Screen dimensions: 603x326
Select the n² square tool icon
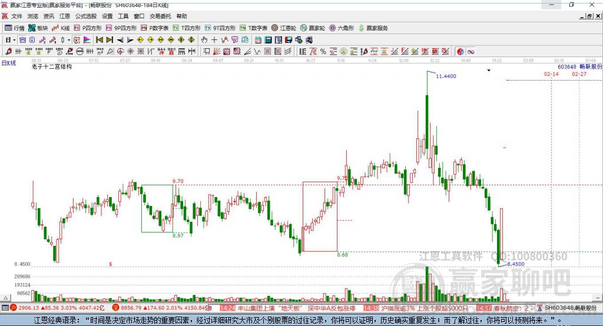[x=100, y=52]
